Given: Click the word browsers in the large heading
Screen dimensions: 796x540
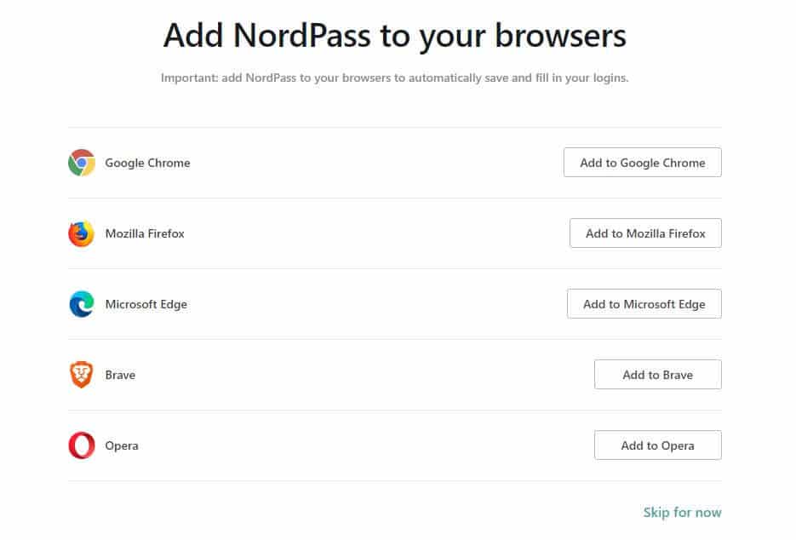Looking at the screenshot, I should (x=560, y=36).
